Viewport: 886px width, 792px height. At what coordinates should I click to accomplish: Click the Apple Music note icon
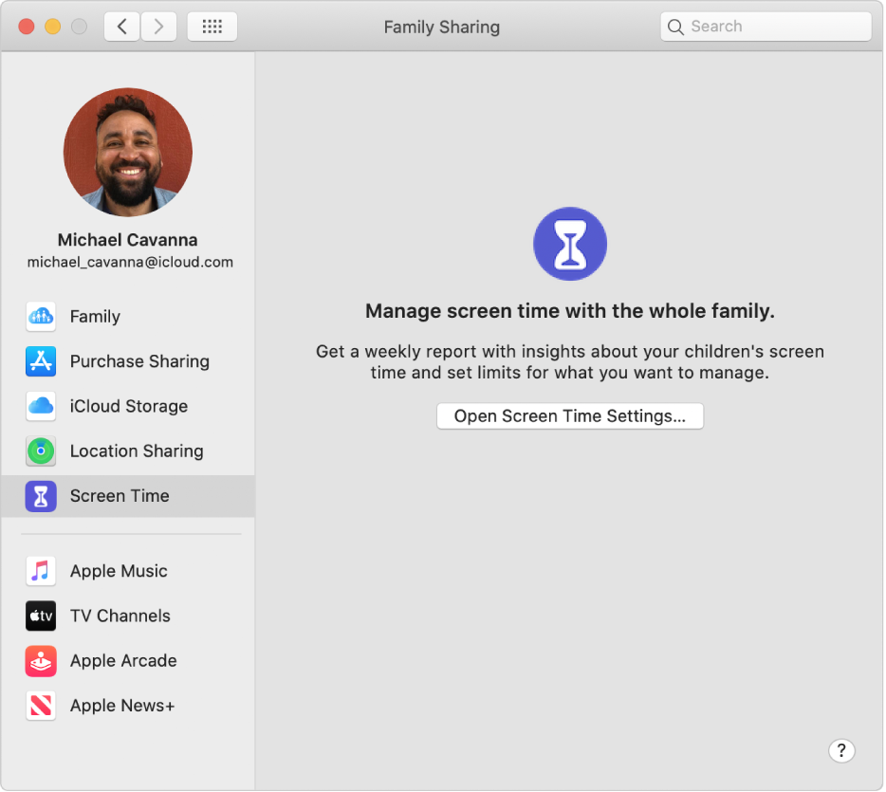click(x=41, y=571)
